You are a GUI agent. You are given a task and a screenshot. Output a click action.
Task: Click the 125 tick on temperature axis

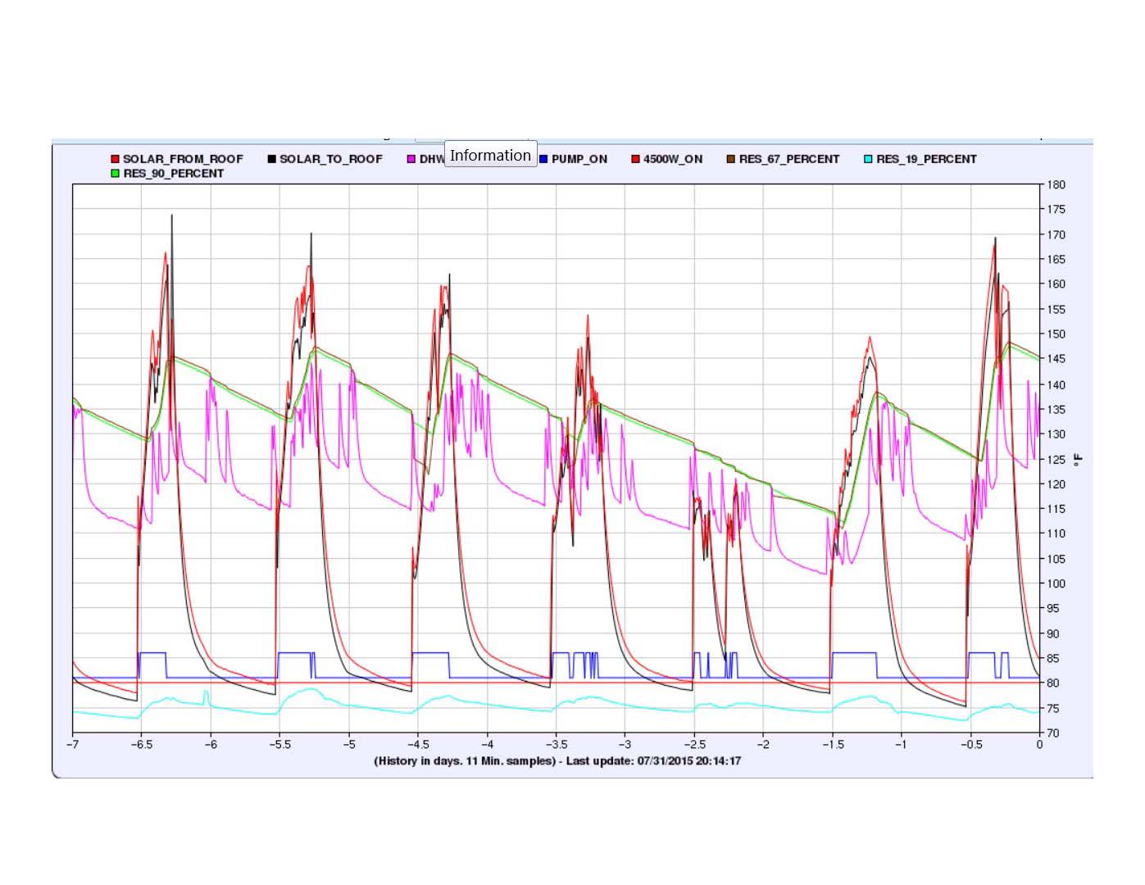pyautogui.click(x=1056, y=459)
